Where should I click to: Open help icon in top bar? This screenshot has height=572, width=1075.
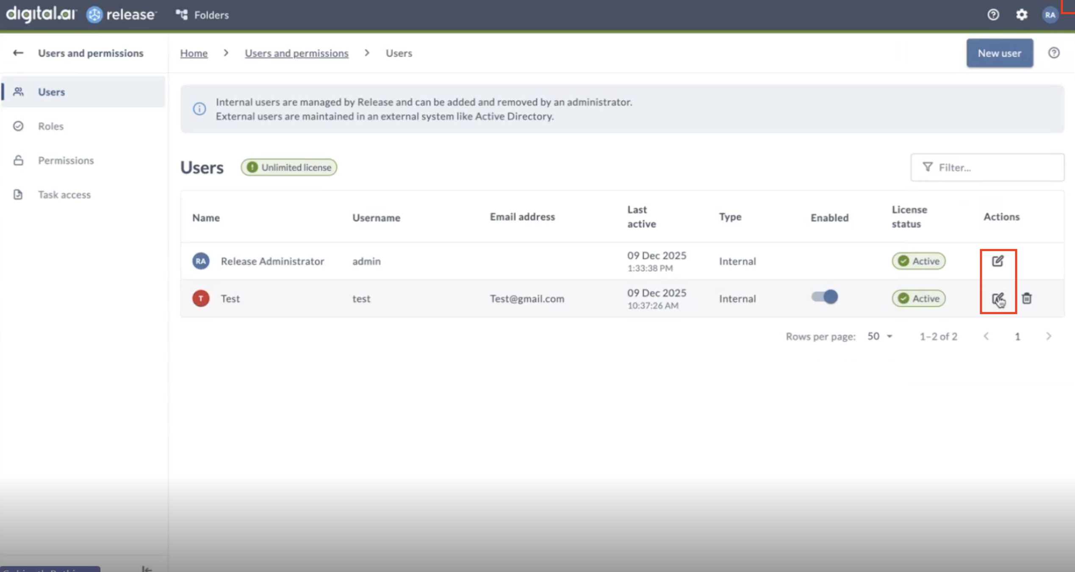pyautogui.click(x=993, y=15)
